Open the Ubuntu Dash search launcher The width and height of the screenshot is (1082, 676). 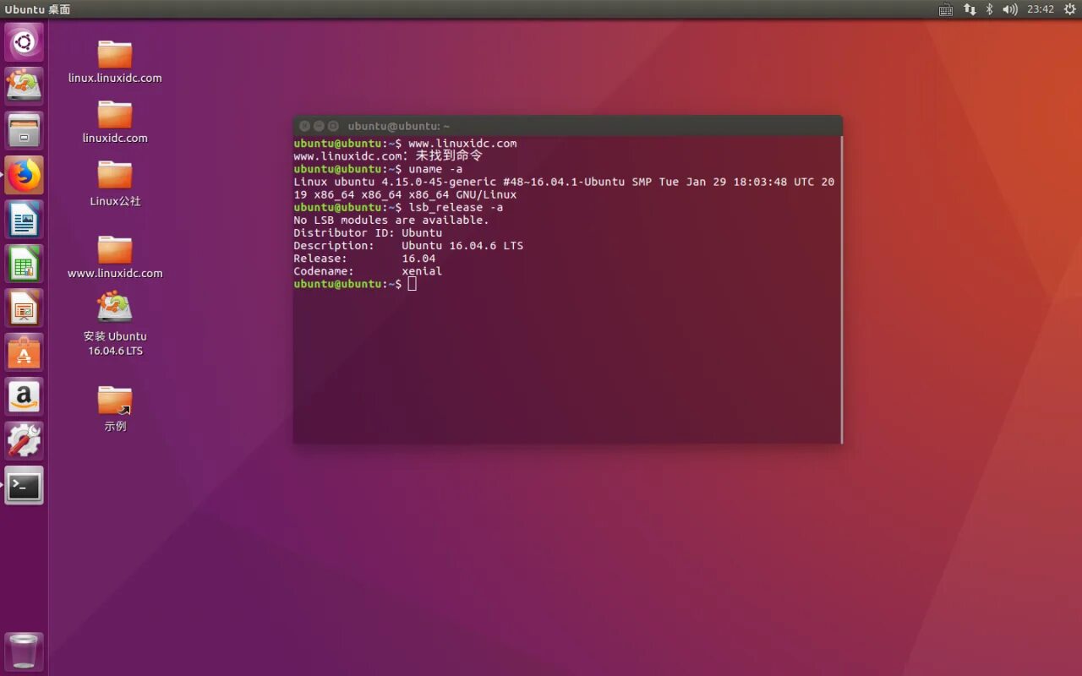24,41
